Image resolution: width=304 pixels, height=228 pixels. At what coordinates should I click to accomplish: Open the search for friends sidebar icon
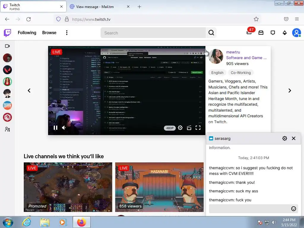tap(7, 129)
